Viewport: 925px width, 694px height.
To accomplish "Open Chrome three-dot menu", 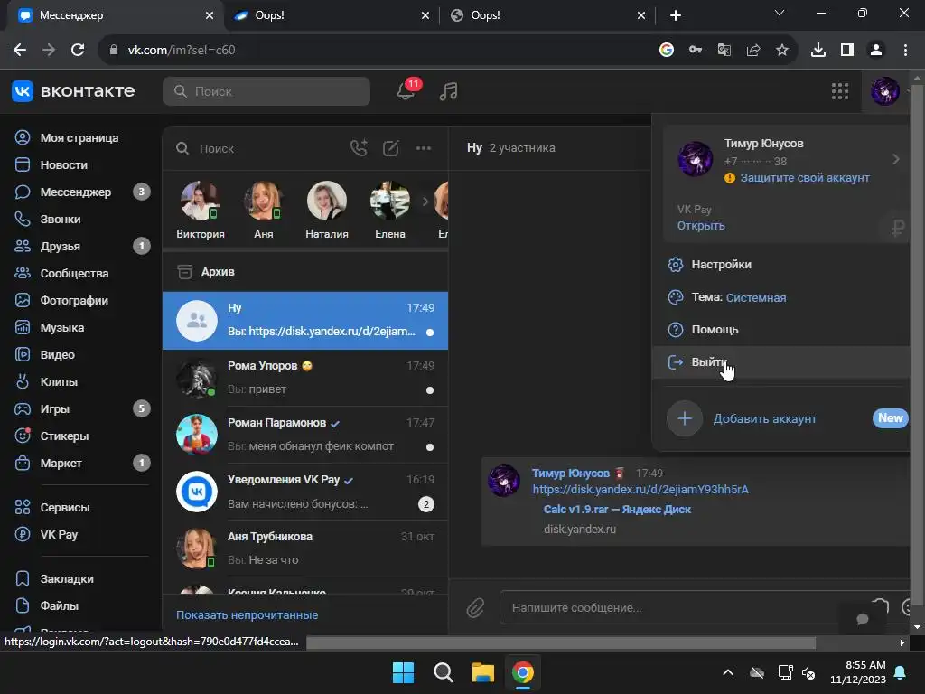I will [x=905, y=51].
